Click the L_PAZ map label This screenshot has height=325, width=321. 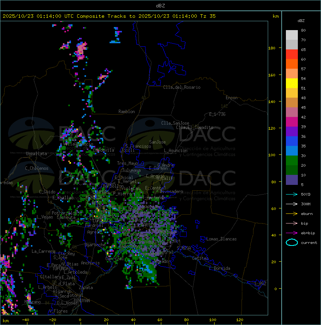tap(260, 283)
